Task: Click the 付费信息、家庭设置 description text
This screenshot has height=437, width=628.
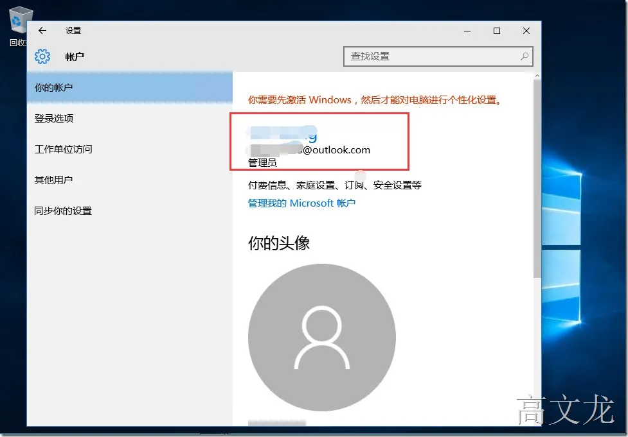Action: pyautogui.click(x=335, y=185)
